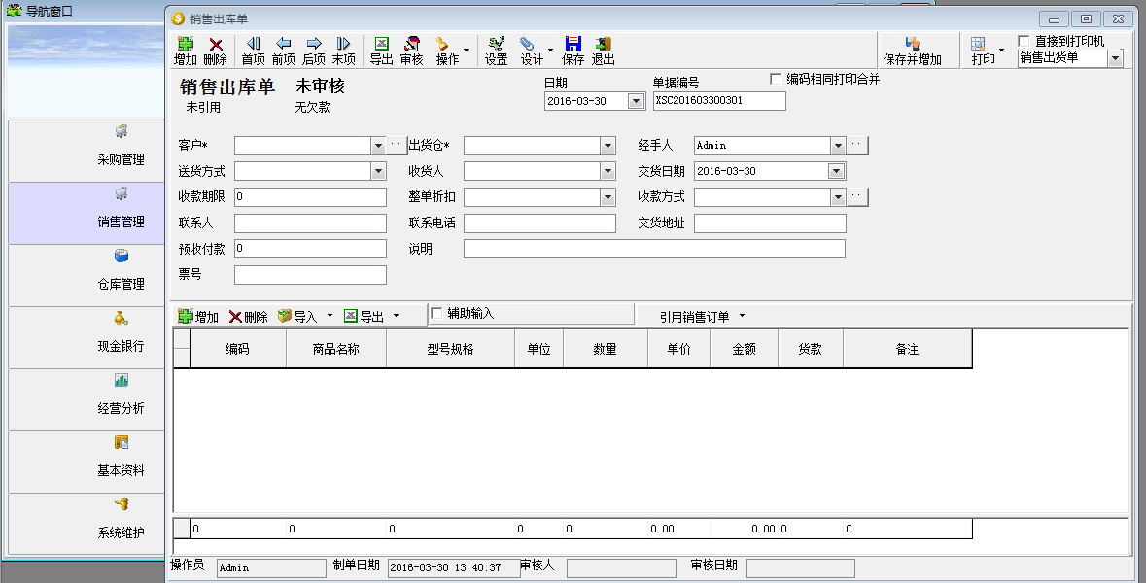Open 设置 (Settings) from the toolbar

[496, 51]
